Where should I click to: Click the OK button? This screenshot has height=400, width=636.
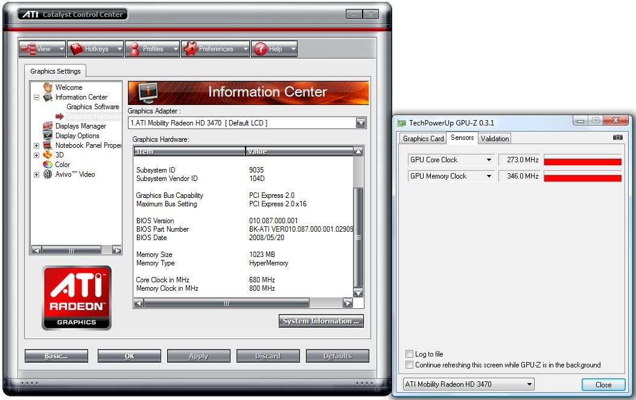pos(129,356)
